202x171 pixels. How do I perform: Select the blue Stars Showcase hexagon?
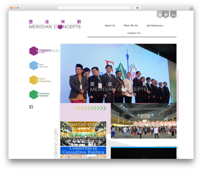click(34, 65)
